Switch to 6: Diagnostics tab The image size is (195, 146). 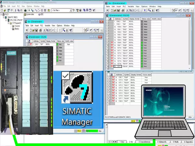[x=188, y=142]
